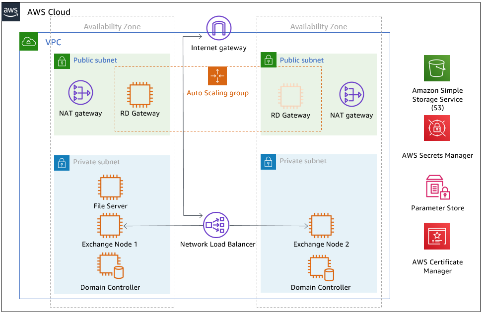The image size is (485, 316).
Task: Select the File Server instance icon
Action: click(x=110, y=188)
